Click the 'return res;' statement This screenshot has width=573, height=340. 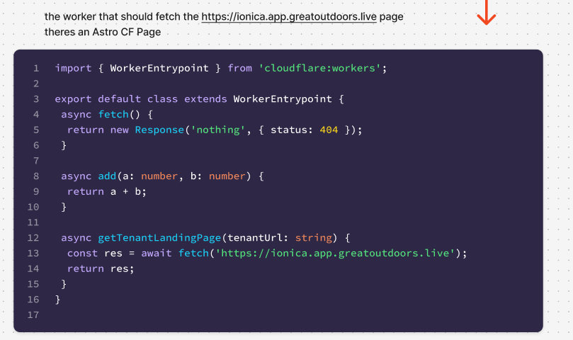click(101, 268)
